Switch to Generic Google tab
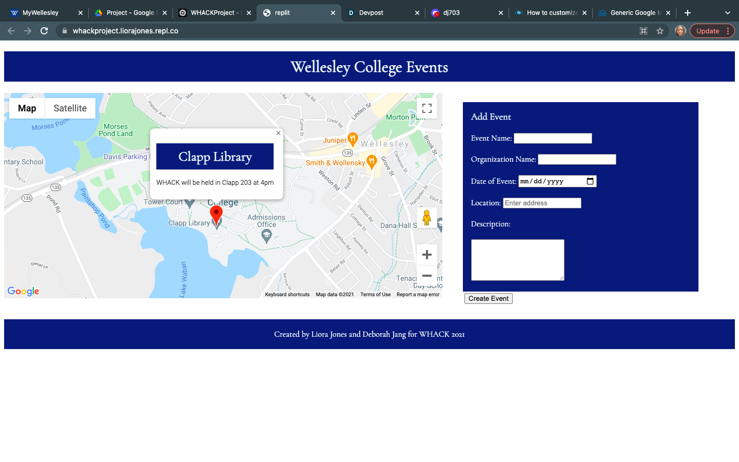Image resolution: width=739 pixels, height=462 pixels. pos(635,13)
